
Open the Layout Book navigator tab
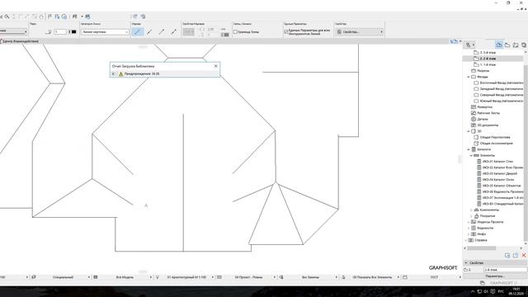(x=516, y=45)
